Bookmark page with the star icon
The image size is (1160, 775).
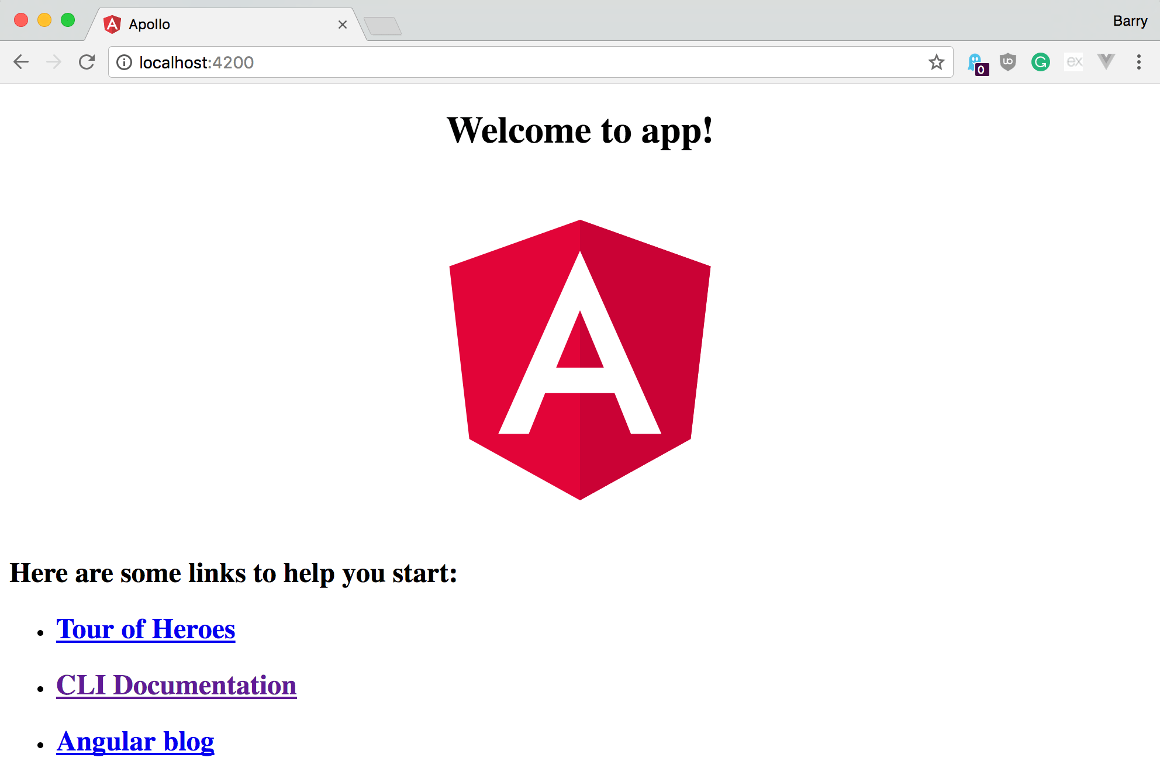(936, 62)
